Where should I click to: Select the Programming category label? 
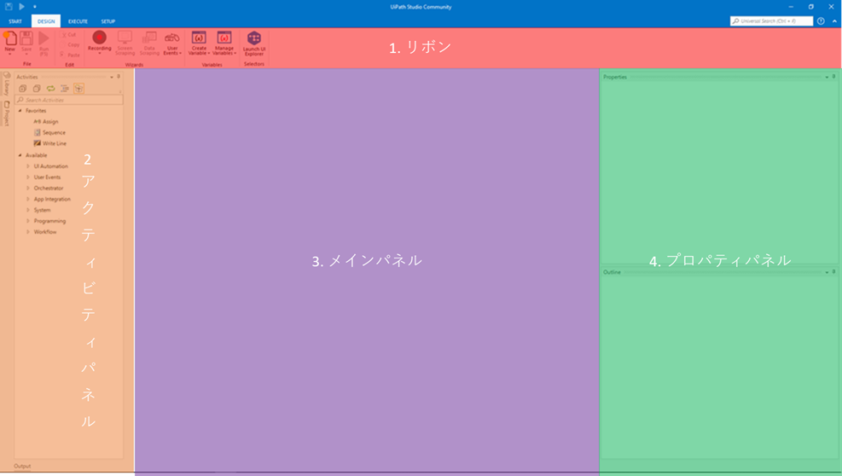tap(50, 221)
